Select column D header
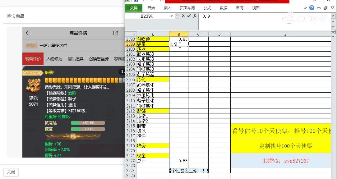The height and width of the screenshot is (179, 337). point(219,34)
